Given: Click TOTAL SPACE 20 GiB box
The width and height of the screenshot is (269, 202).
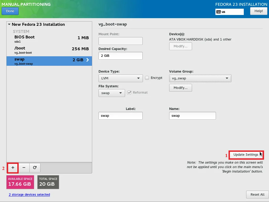Looking at the screenshot, I should tap(48, 182).
